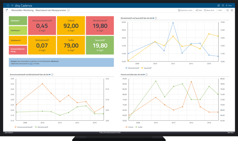Open info icon for Chlorid und Sulfat chart
This screenshot has width=238, height=141.
coord(146,75)
